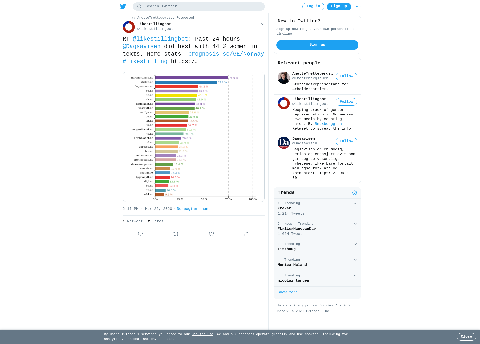Open the Listhaug trending topic
Screen dimensions: 480x344
(287, 249)
